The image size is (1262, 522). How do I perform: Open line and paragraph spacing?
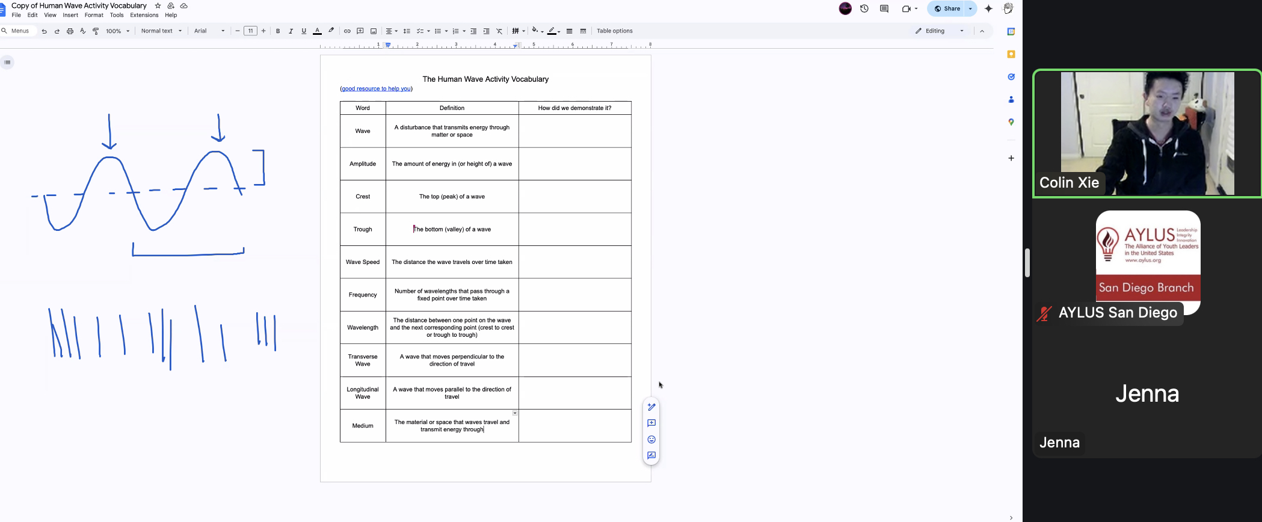coord(407,31)
